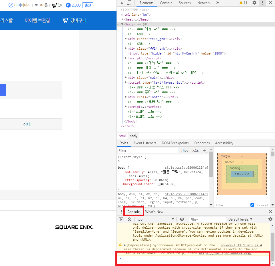This screenshot has height=266, width=275.
Task: Click the warnings count icon showing 11
Action: pyautogui.click(x=243, y=3)
